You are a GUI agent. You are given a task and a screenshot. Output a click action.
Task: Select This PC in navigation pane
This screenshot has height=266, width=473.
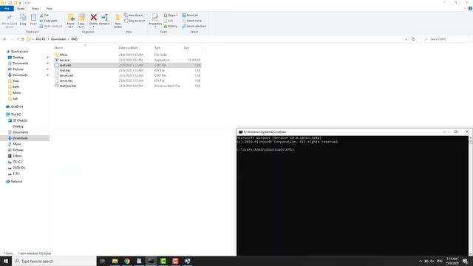(16, 115)
